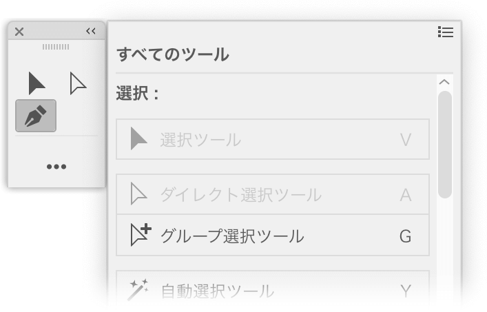Click the scrollbar up arrow

tap(444, 82)
